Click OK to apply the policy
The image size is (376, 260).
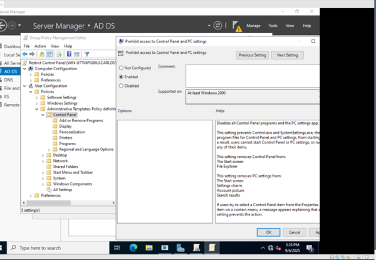(x=268, y=232)
